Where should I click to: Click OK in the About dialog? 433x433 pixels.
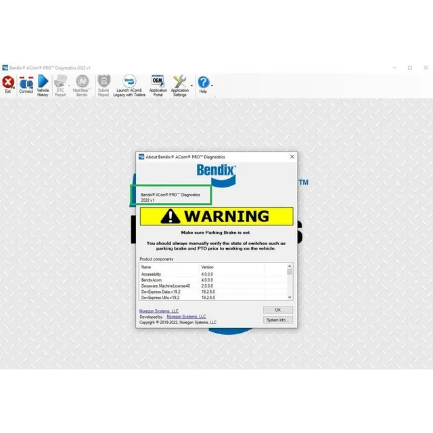click(278, 310)
